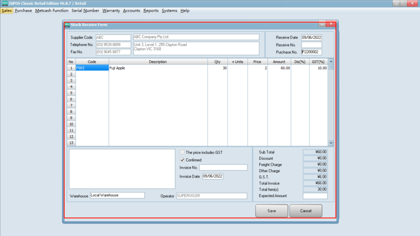Select the F002 code cell

(x=92, y=68)
